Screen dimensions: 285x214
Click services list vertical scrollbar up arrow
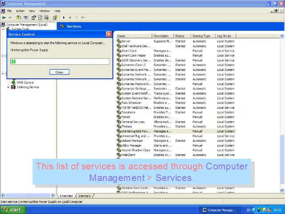click(282, 36)
